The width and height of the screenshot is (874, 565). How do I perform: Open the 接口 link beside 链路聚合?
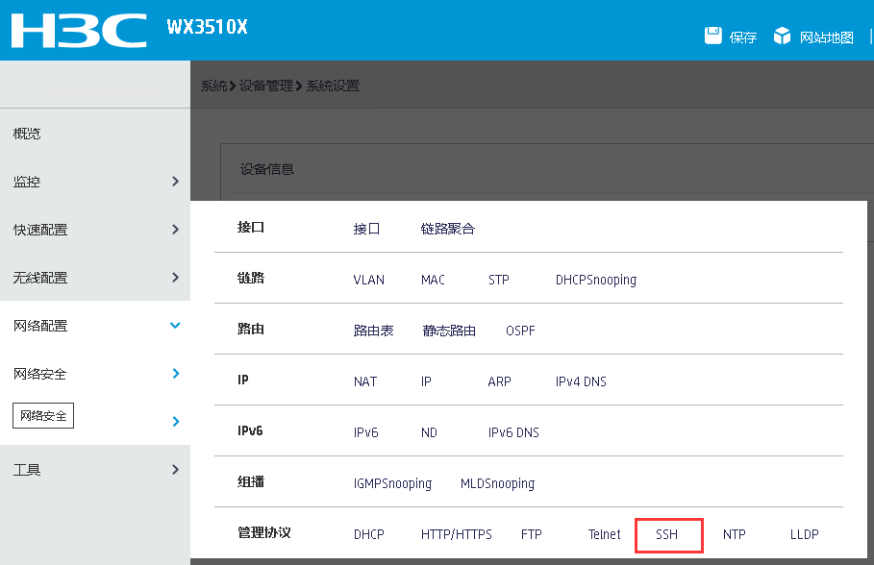[366, 229]
